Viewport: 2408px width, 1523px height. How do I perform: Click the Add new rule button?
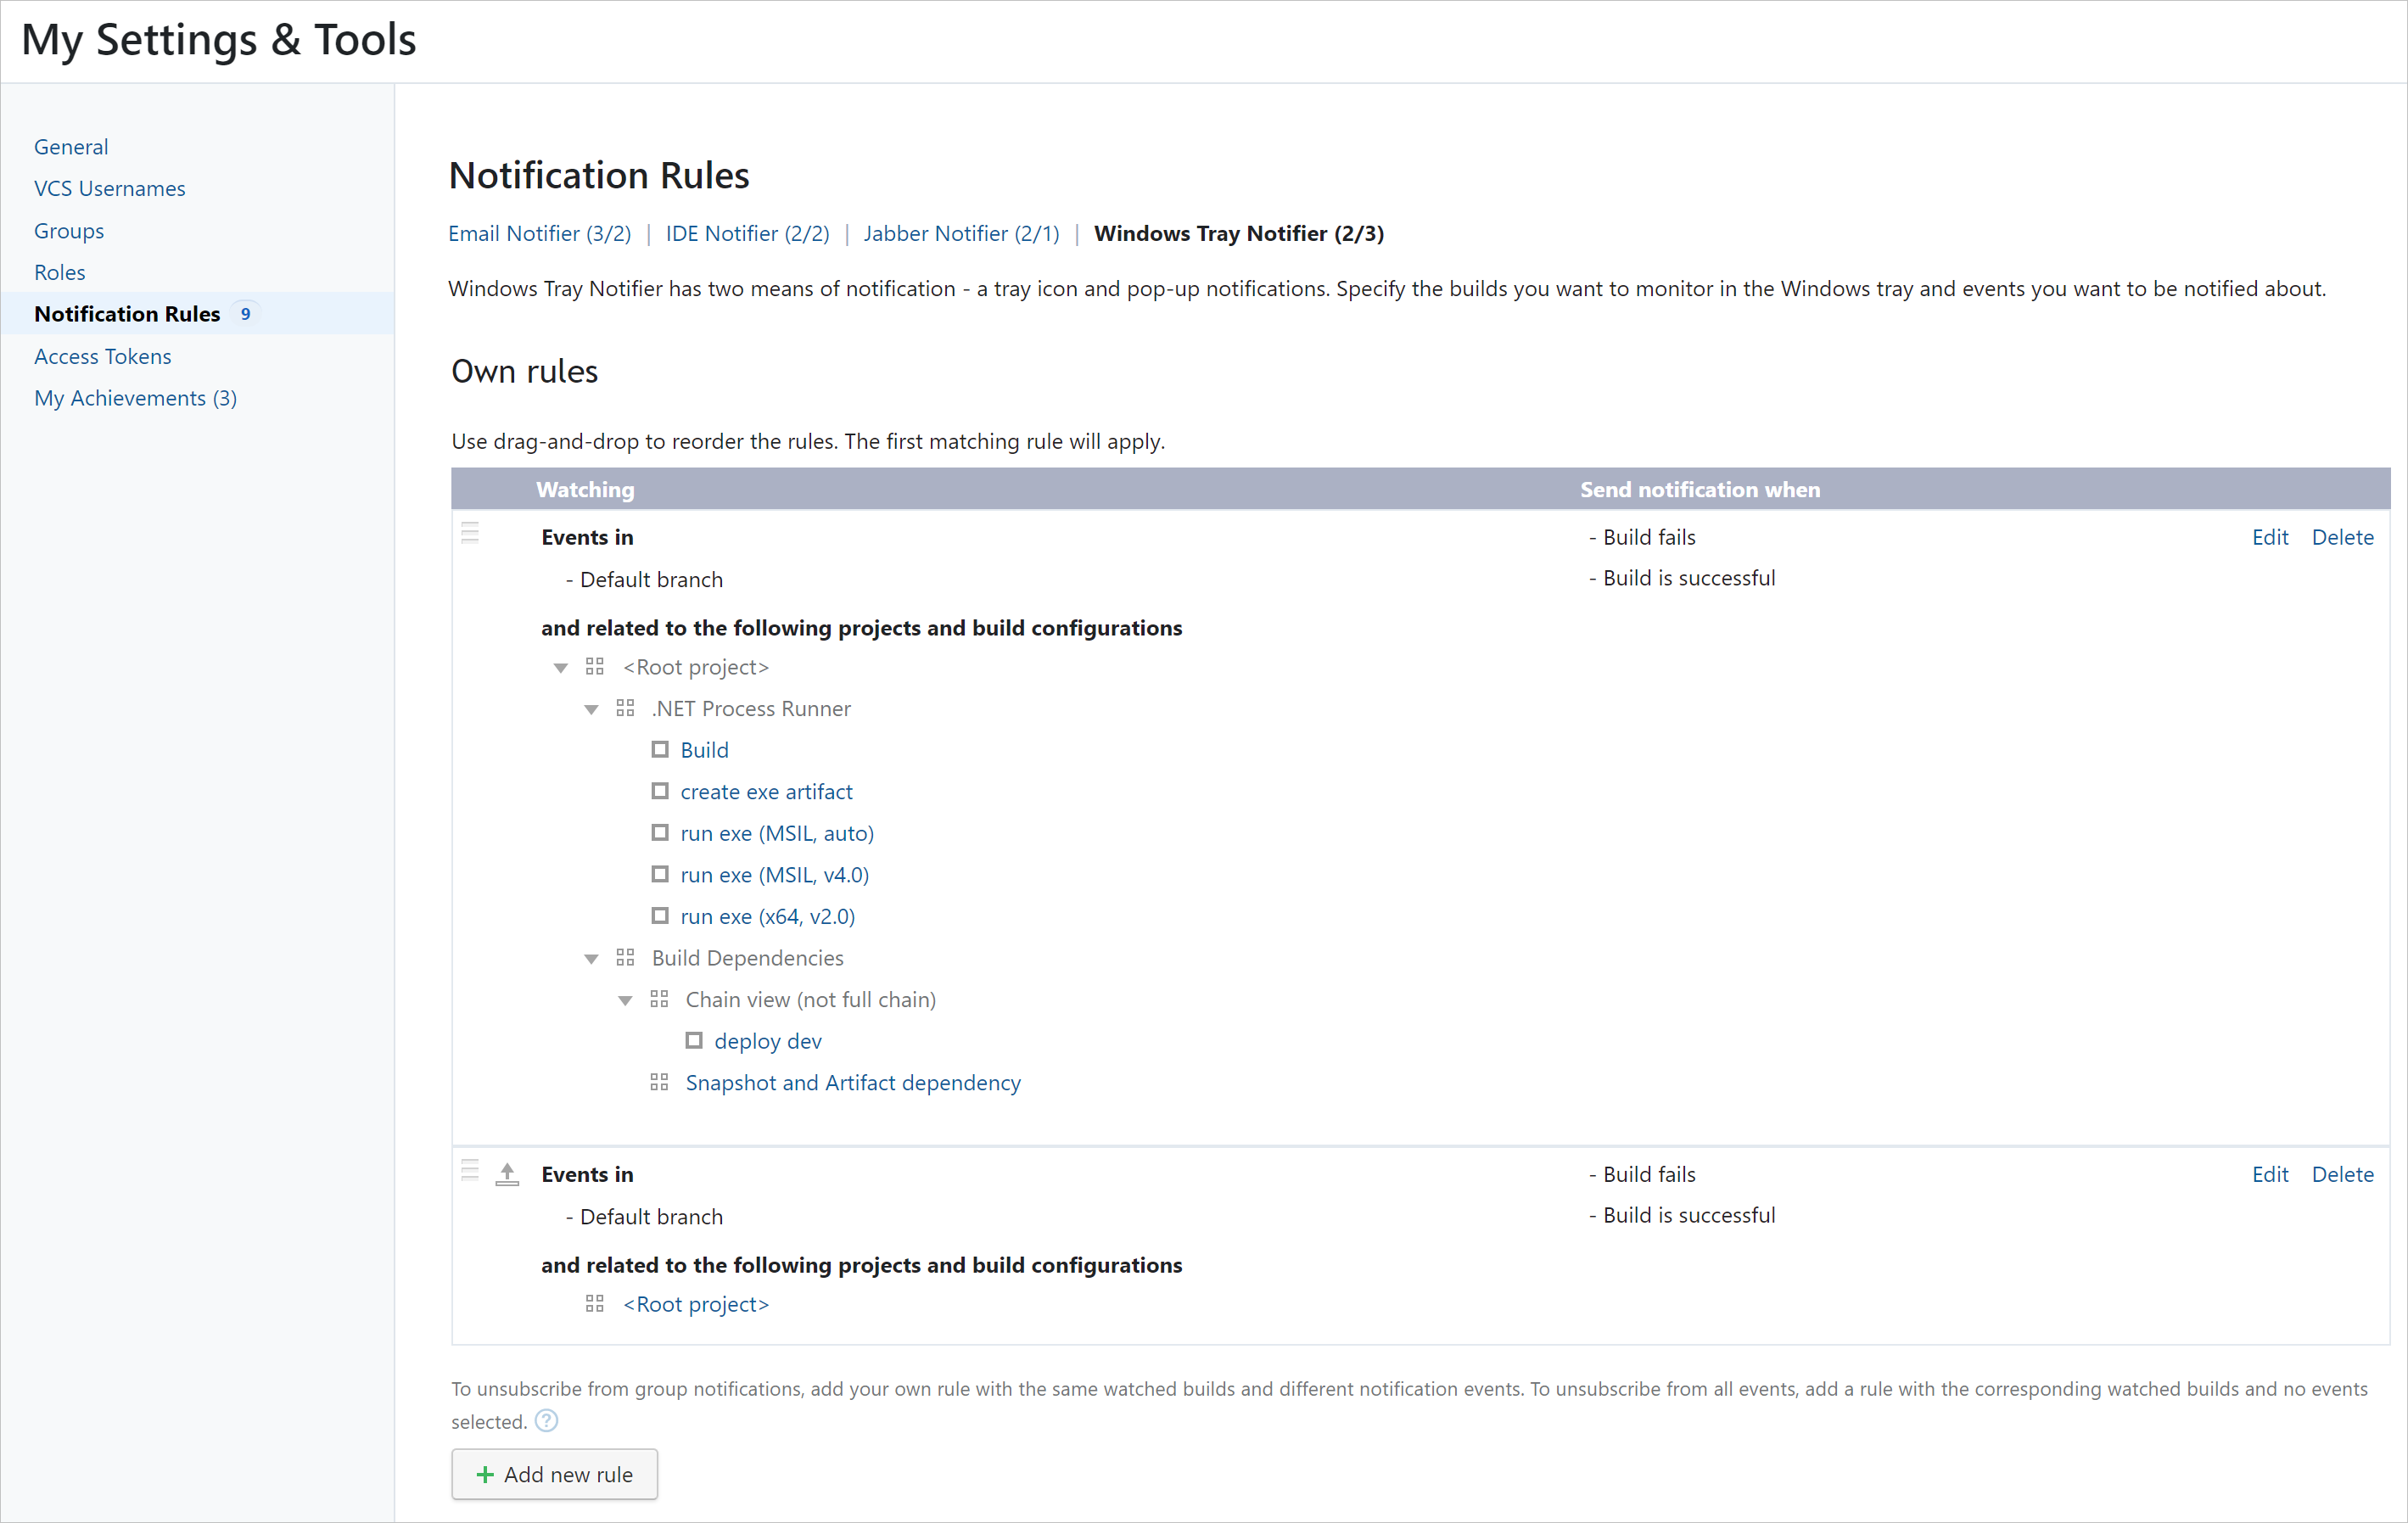553,1474
